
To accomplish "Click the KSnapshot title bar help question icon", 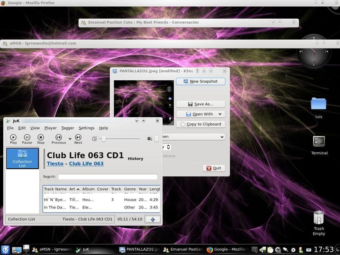I will 197,71.
